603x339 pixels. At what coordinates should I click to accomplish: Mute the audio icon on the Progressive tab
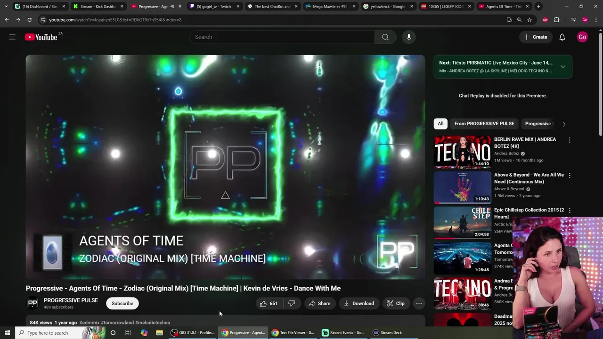click(172, 7)
